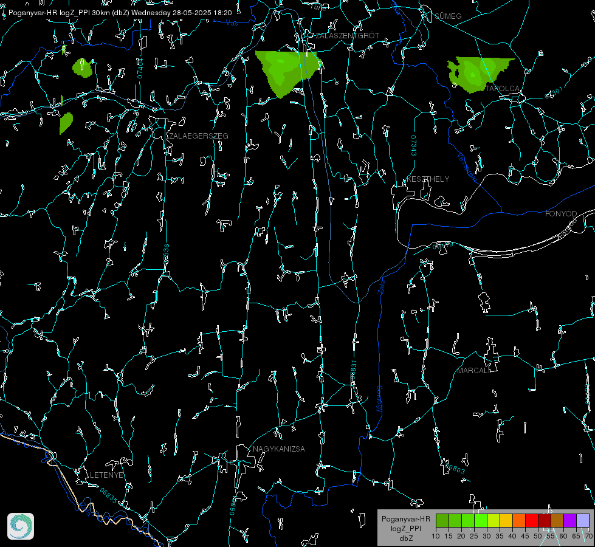Screen dimensions: 595x547
Task: Click the purple 60-65 dBZ legend swatch
Action: 570,520
